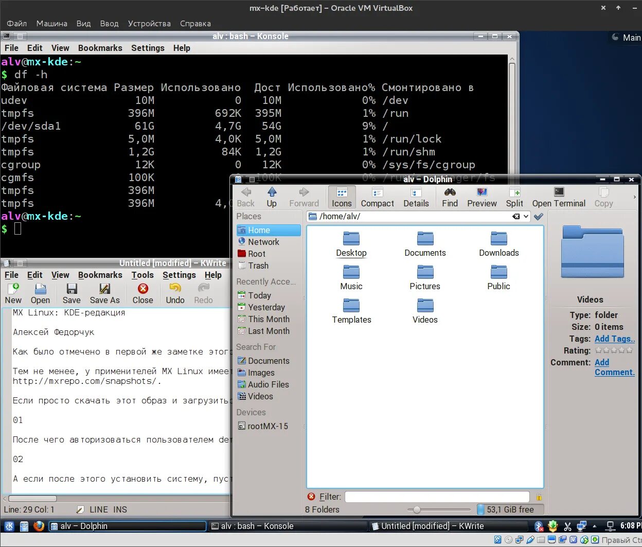Click Save in KWrite toolbar
This screenshot has width=642, height=547.
pos(72,294)
